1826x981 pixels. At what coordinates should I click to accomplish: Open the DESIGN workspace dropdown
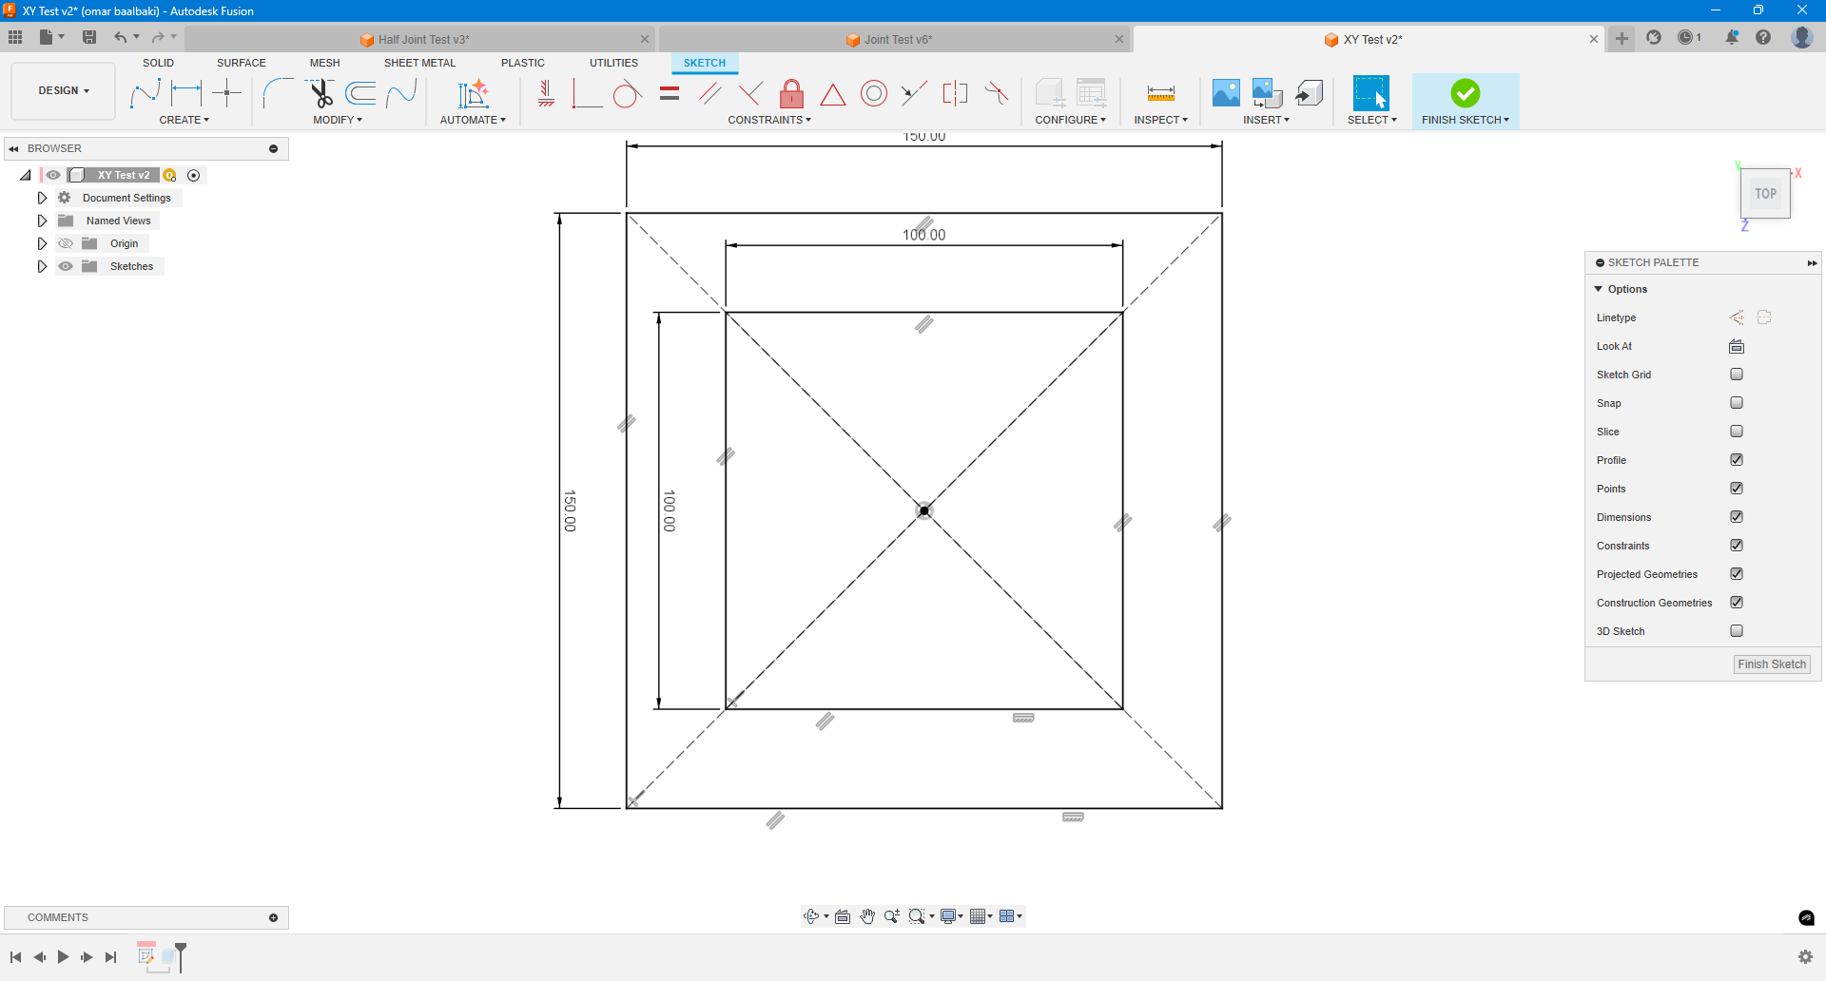(x=64, y=91)
